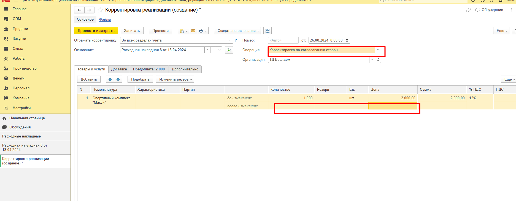
Task: Open the Создать на основании dropdown
Action: point(237,31)
